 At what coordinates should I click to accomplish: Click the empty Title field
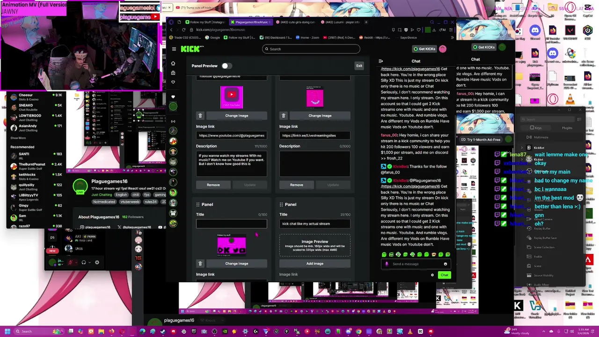click(x=232, y=224)
